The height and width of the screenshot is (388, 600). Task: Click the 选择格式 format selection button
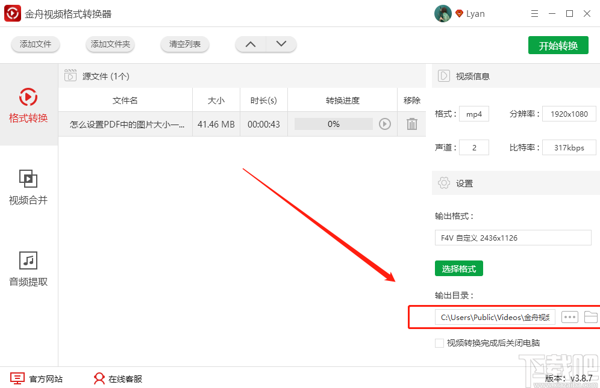(458, 268)
